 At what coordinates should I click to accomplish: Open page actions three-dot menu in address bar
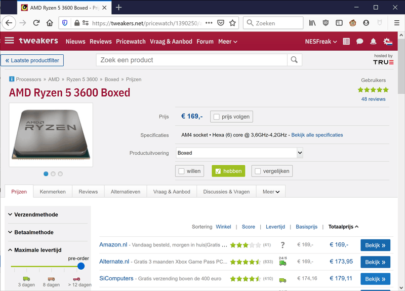209,23
